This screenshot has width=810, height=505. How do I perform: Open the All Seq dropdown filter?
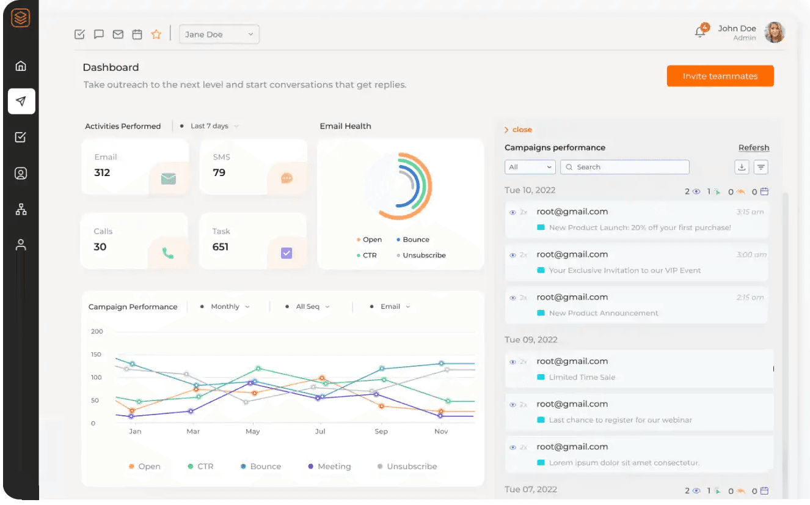coord(309,306)
